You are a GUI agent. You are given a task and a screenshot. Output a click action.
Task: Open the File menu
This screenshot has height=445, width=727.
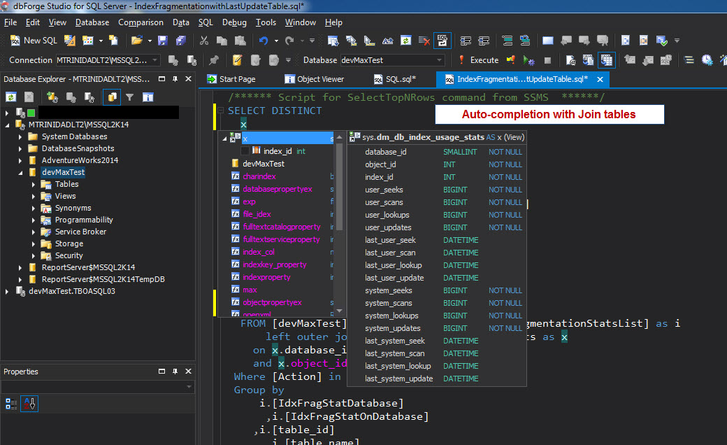pos(10,22)
